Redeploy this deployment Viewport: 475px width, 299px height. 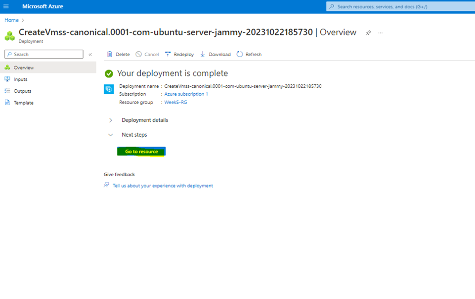[x=179, y=54]
